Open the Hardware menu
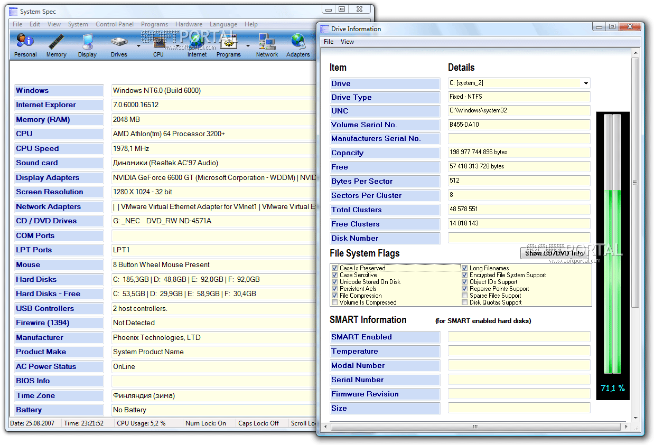The width and height of the screenshot is (654, 445). [189, 24]
